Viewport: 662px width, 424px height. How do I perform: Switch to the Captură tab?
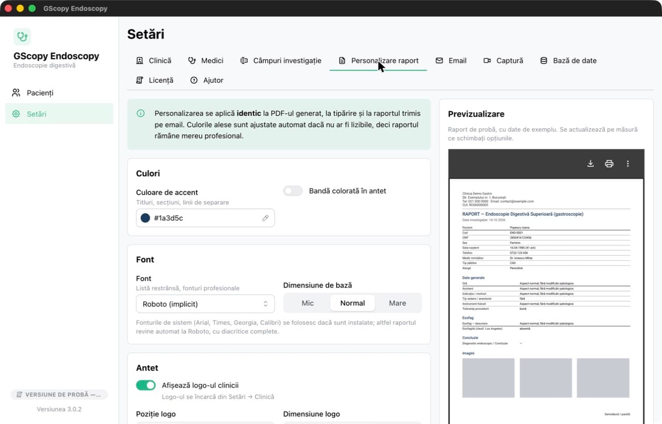tap(503, 60)
